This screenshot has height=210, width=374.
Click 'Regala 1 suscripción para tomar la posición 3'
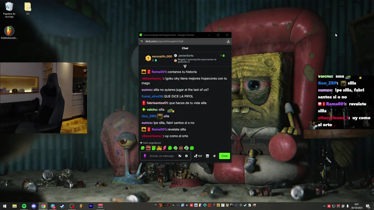pyautogui.click(x=197, y=61)
